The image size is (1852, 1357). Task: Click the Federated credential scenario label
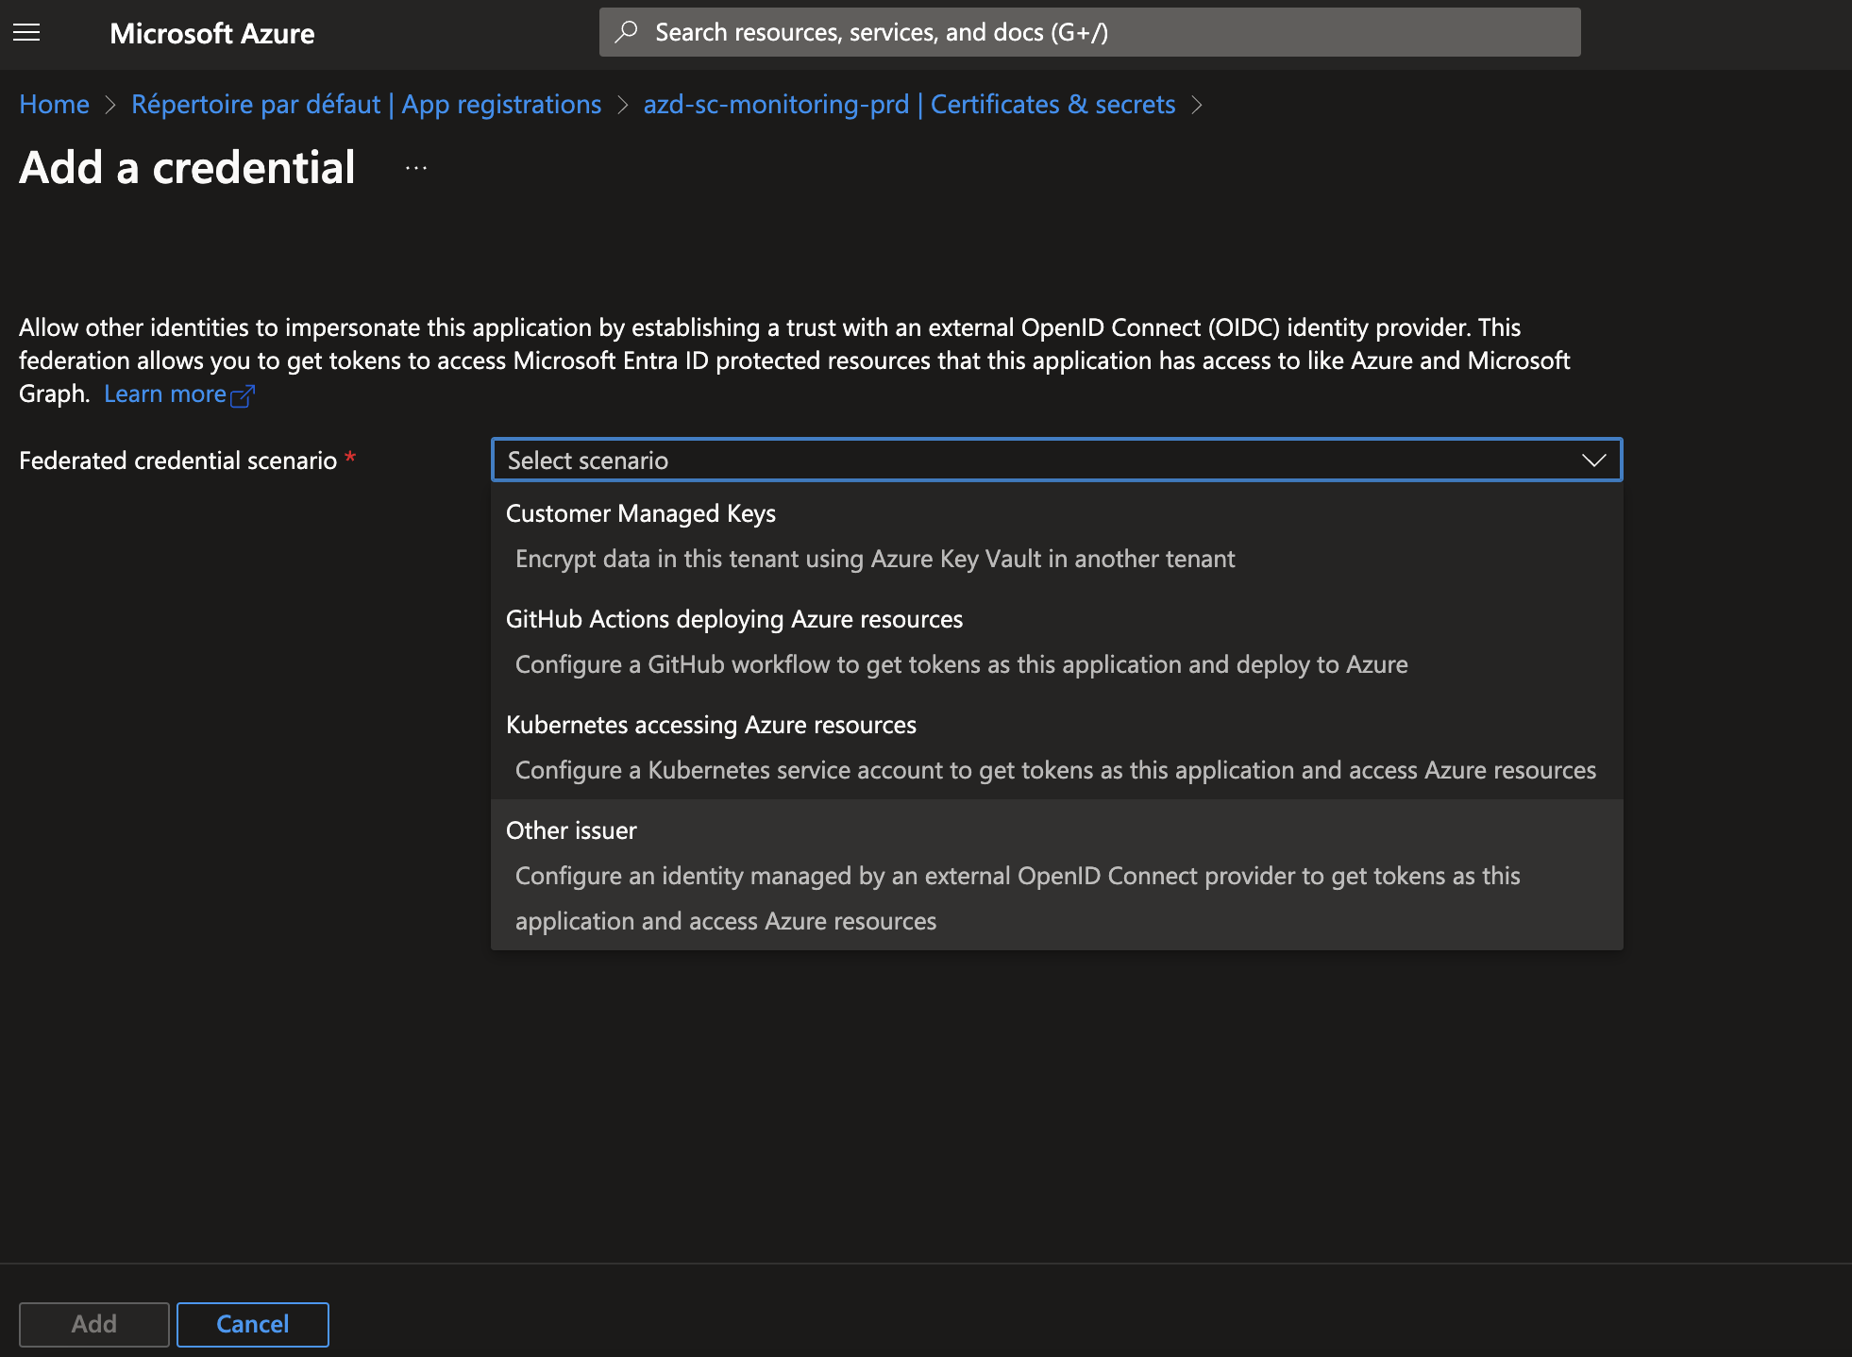click(x=177, y=461)
